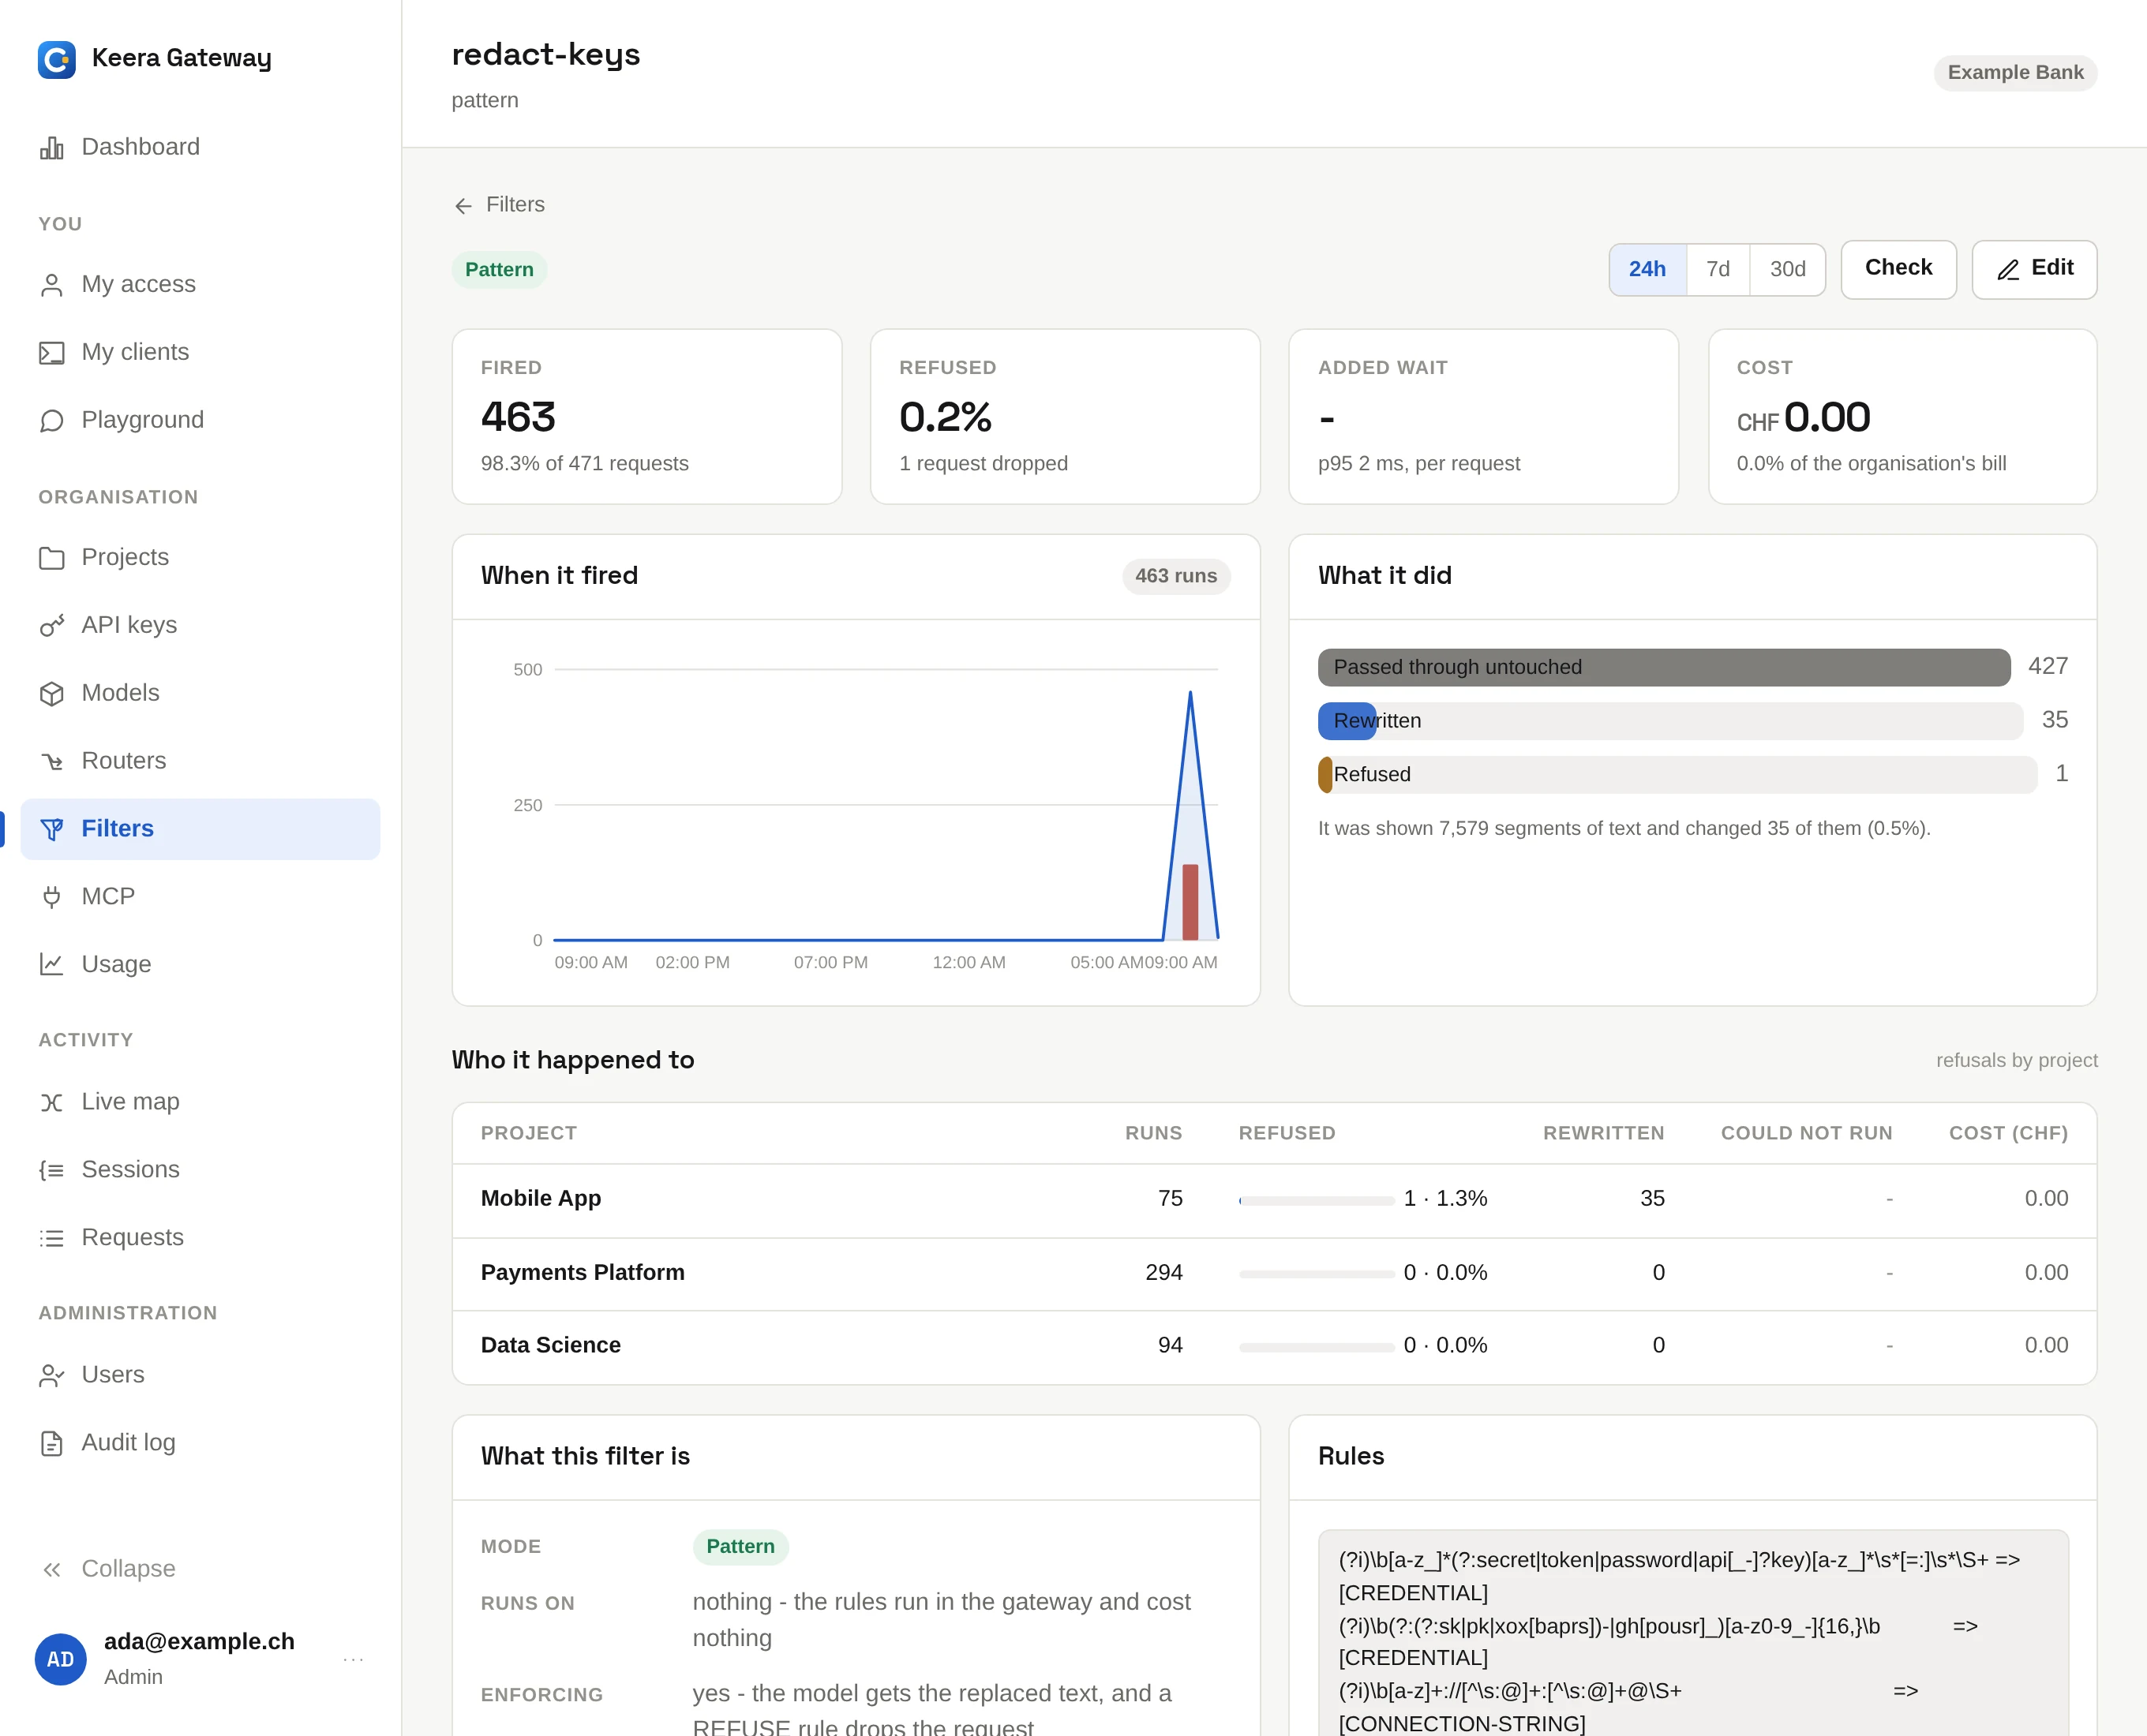Click the blue Rewritten bar

[x=1347, y=721]
